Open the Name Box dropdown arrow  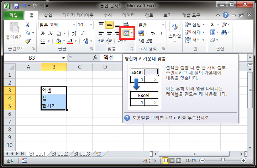pos(63,58)
